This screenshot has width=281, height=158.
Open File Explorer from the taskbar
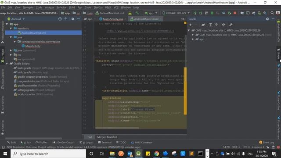112,154
